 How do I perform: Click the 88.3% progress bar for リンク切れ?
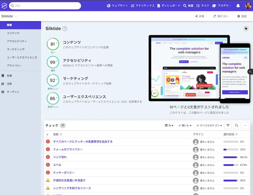tap(231, 157)
